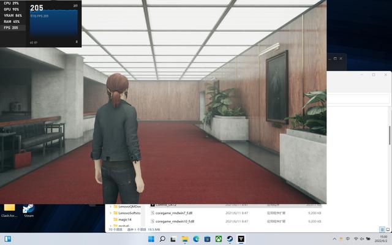392x245 pixels.
Task: Select VRAM metric in performance overlay
Action: (13, 15)
